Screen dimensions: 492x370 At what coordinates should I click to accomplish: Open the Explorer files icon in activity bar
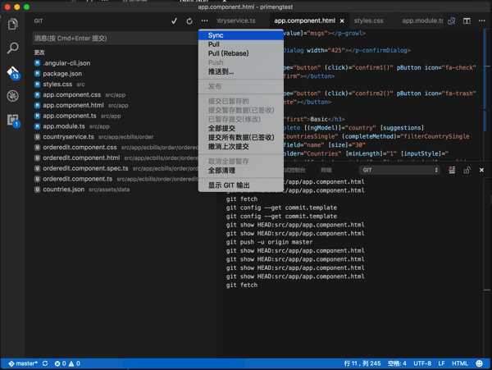pos(12,24)
